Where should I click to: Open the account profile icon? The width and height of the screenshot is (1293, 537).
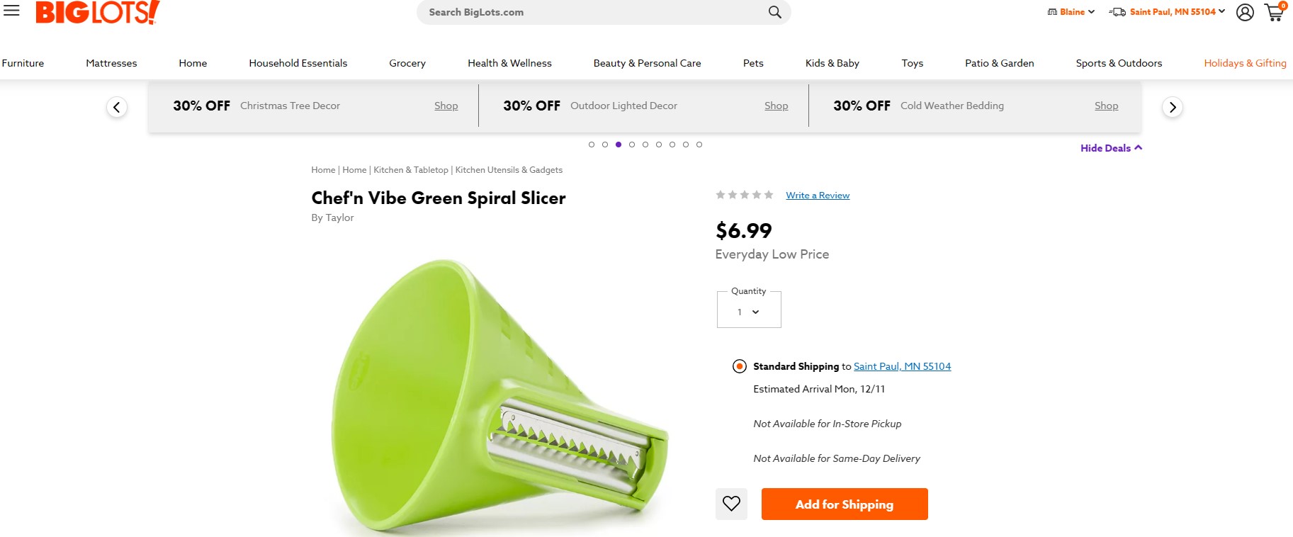[x=1245, y=12]
